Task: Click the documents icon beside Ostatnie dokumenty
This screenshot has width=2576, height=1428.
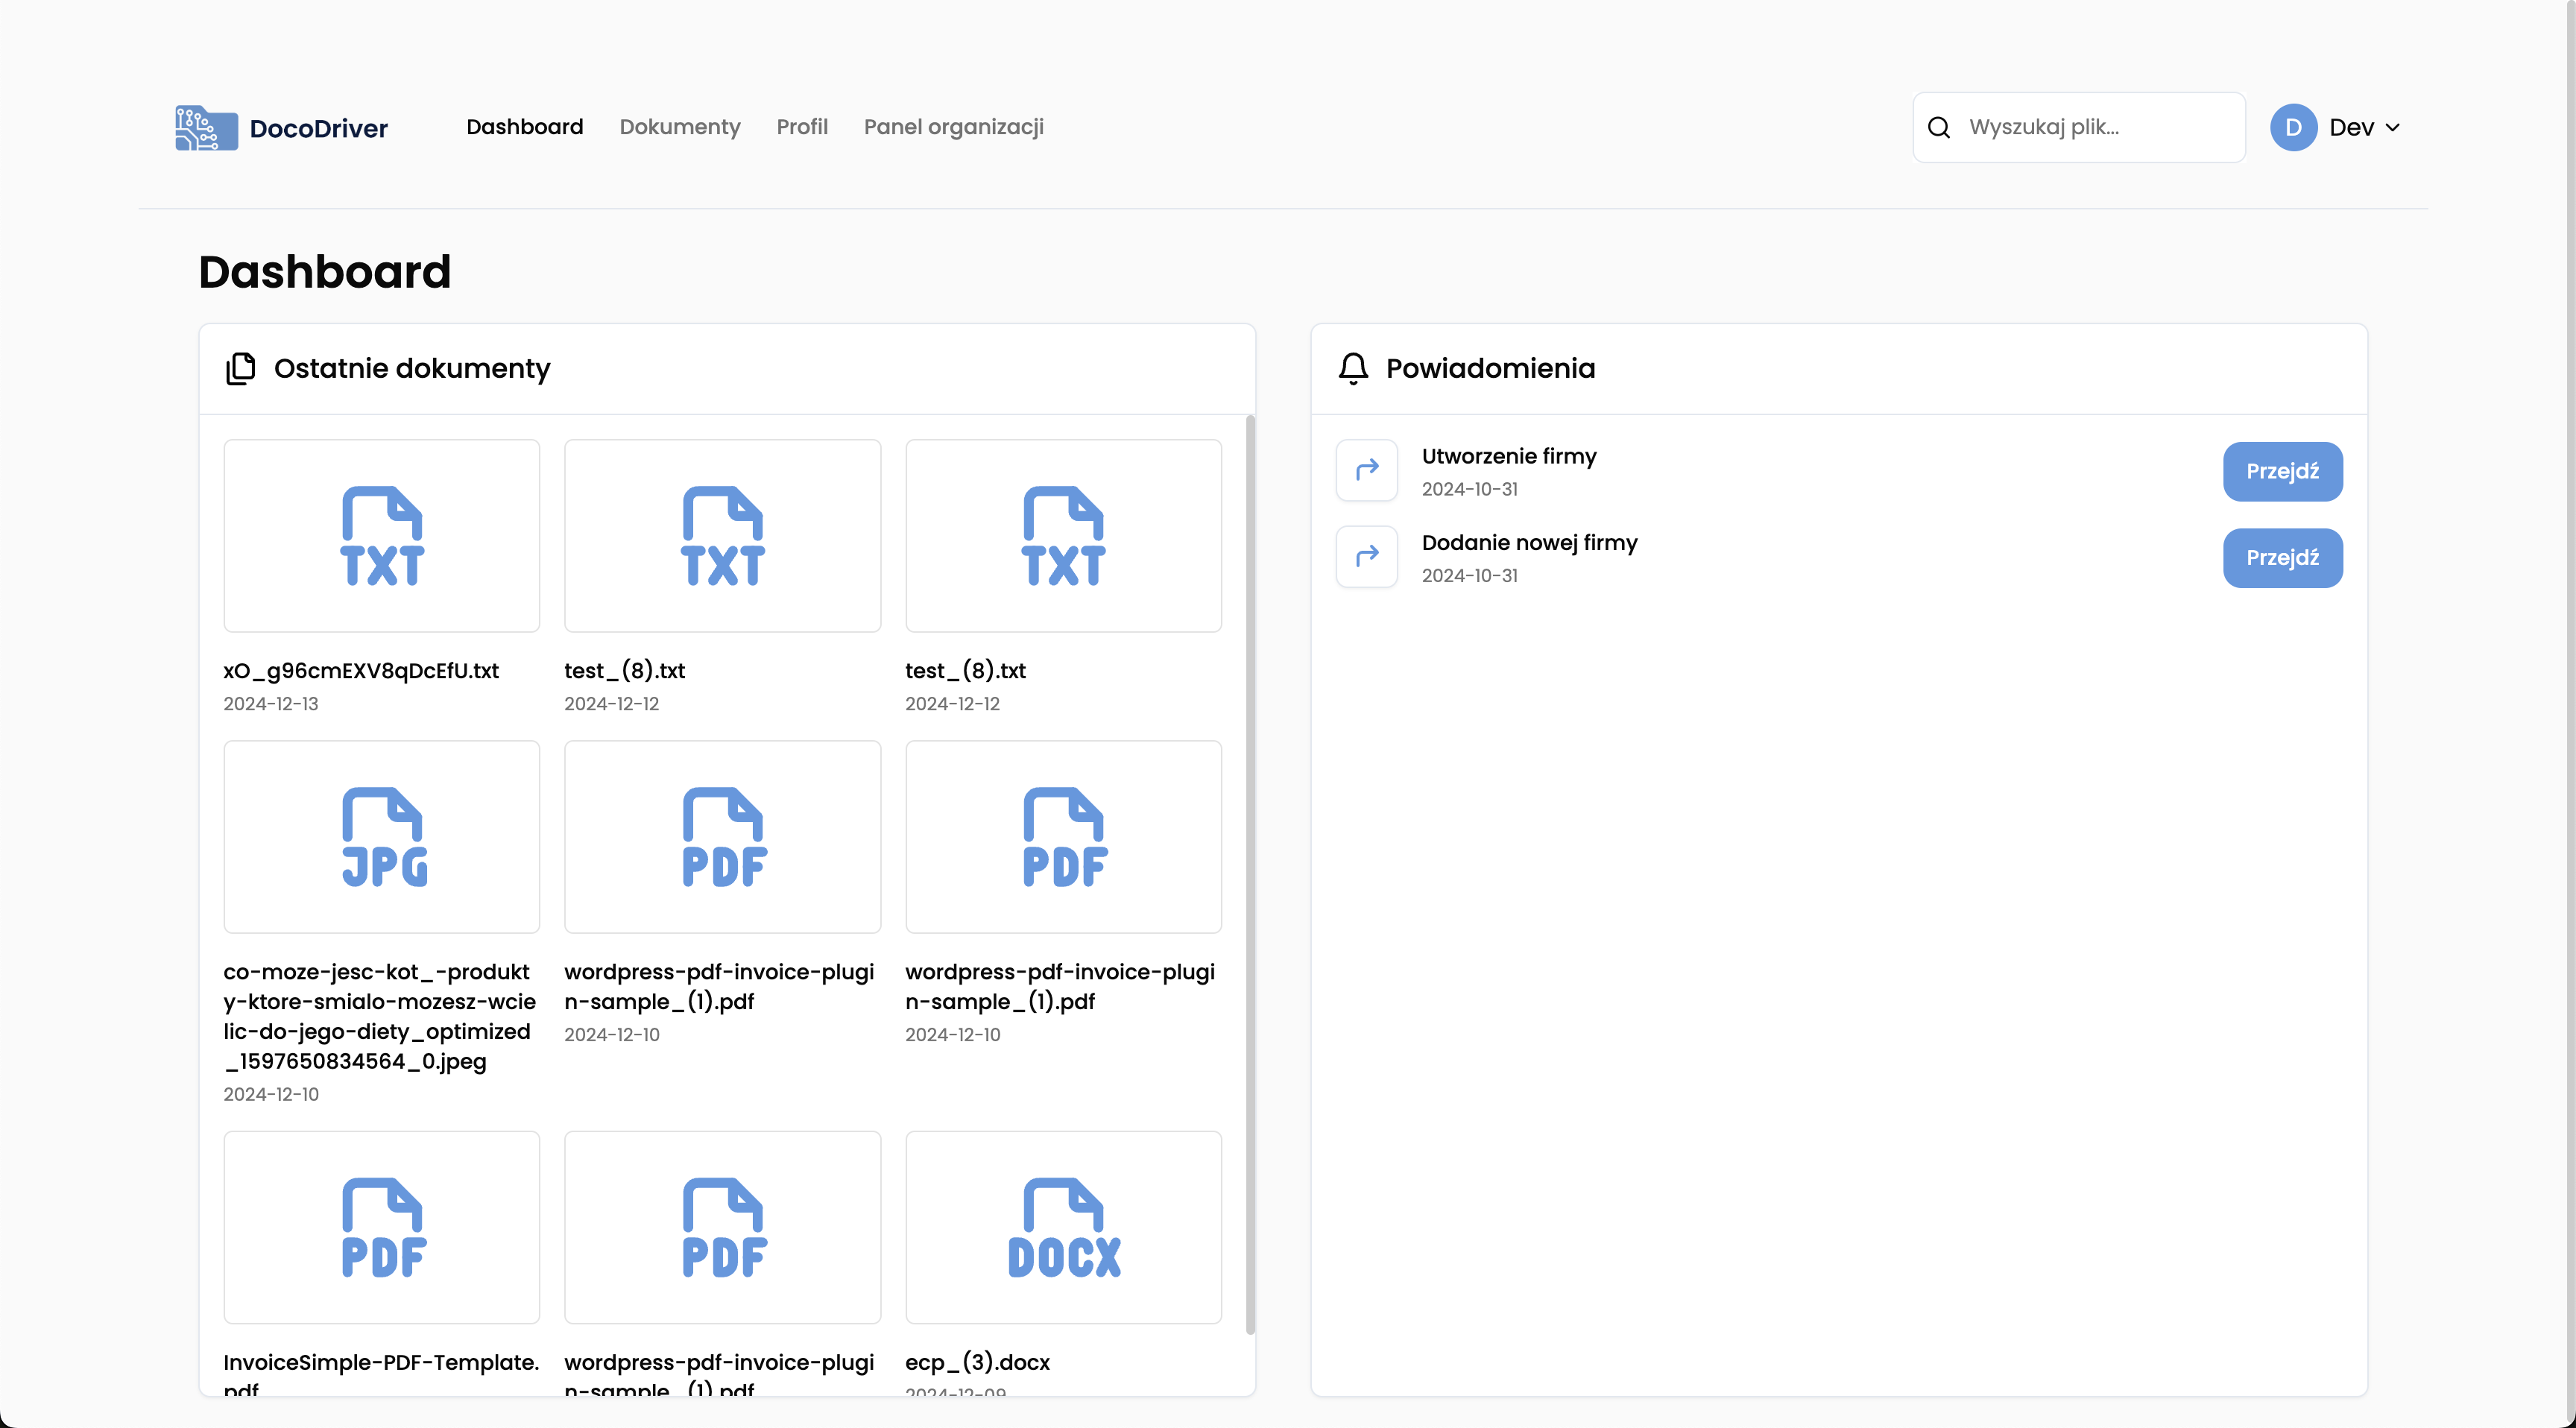Action: 240,368
